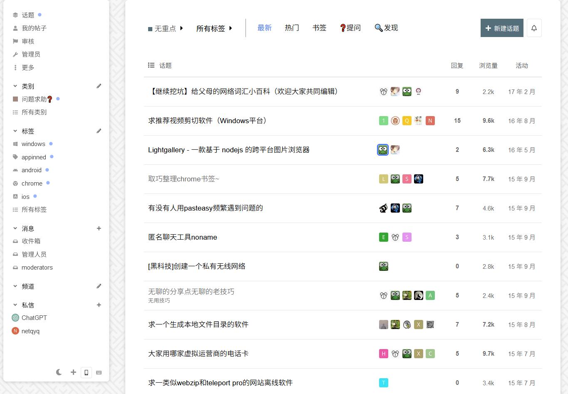Toggle the bulk select list icon beside 话题
This screenshot has height=394, width=568.
pyautogui.click(x=151, y=65)
